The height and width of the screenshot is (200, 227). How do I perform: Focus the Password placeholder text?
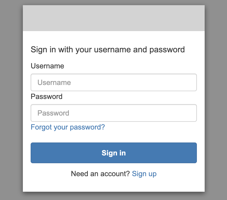pos(53,113)
